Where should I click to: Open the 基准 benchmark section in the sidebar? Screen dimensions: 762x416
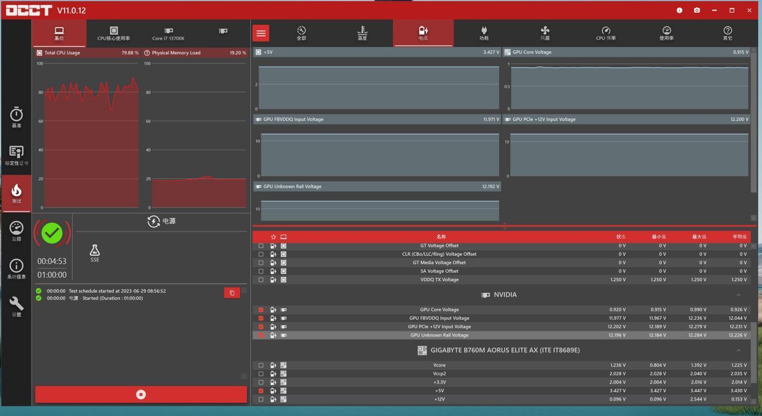[x=17, y=118]
